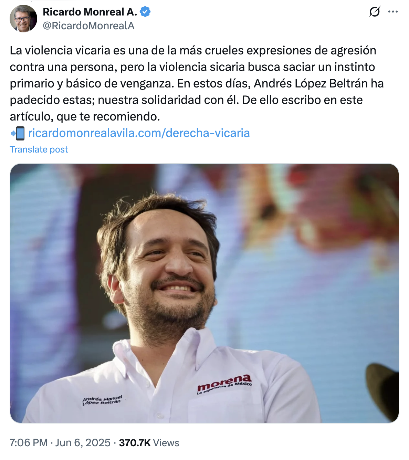Click the embroidered name on the shirt

point(102,400)
